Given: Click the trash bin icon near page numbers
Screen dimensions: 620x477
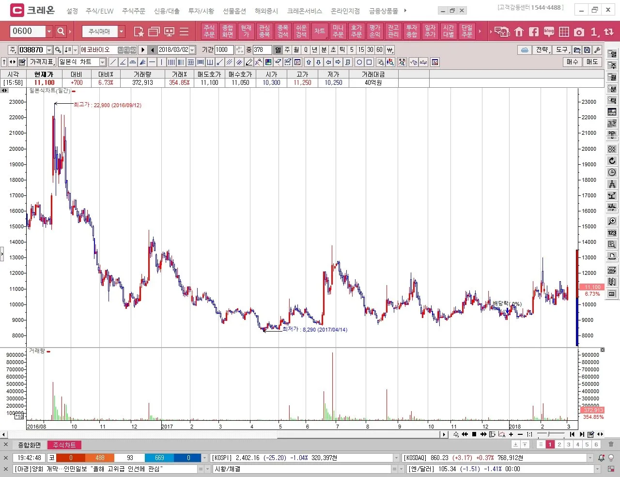Looking at the screenshot, I should tap(611, 445).
